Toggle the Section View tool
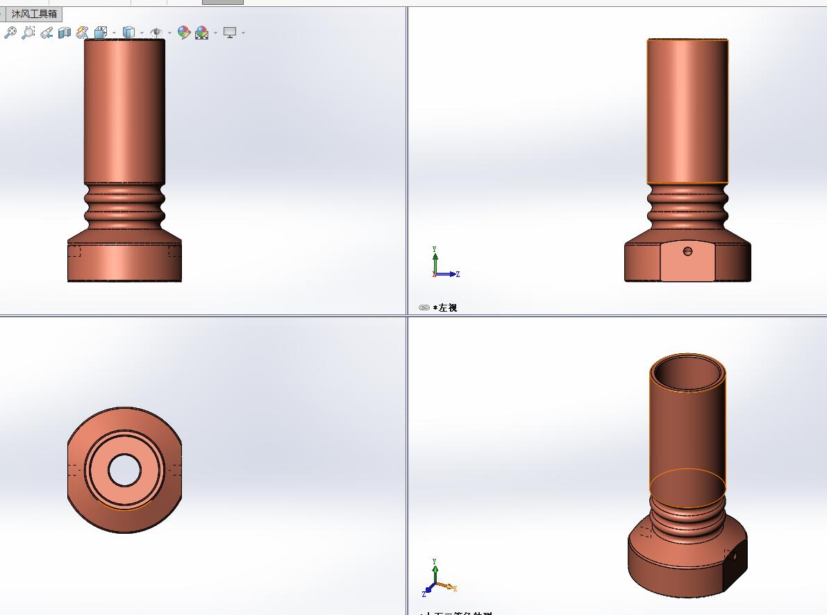This screenshot has height=615, width=827. (65, 33)
